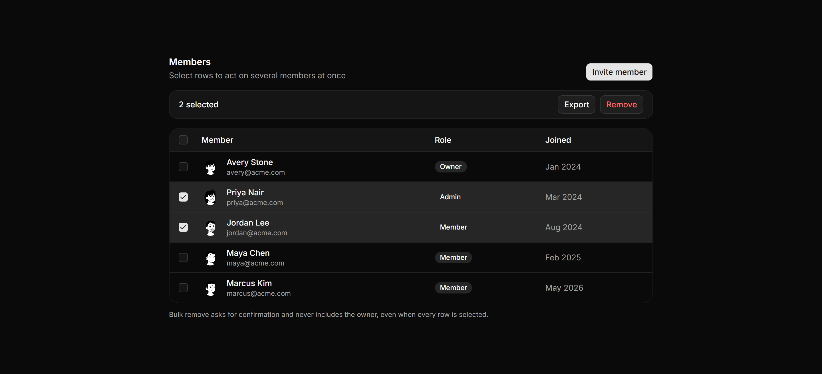Click the joined date Aug 2024
This screenshot has width=822, height=374.
coord(563,227)
